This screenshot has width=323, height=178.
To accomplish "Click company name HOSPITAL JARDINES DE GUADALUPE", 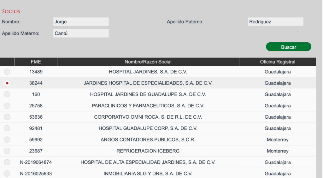I will (x=148, y=94).
